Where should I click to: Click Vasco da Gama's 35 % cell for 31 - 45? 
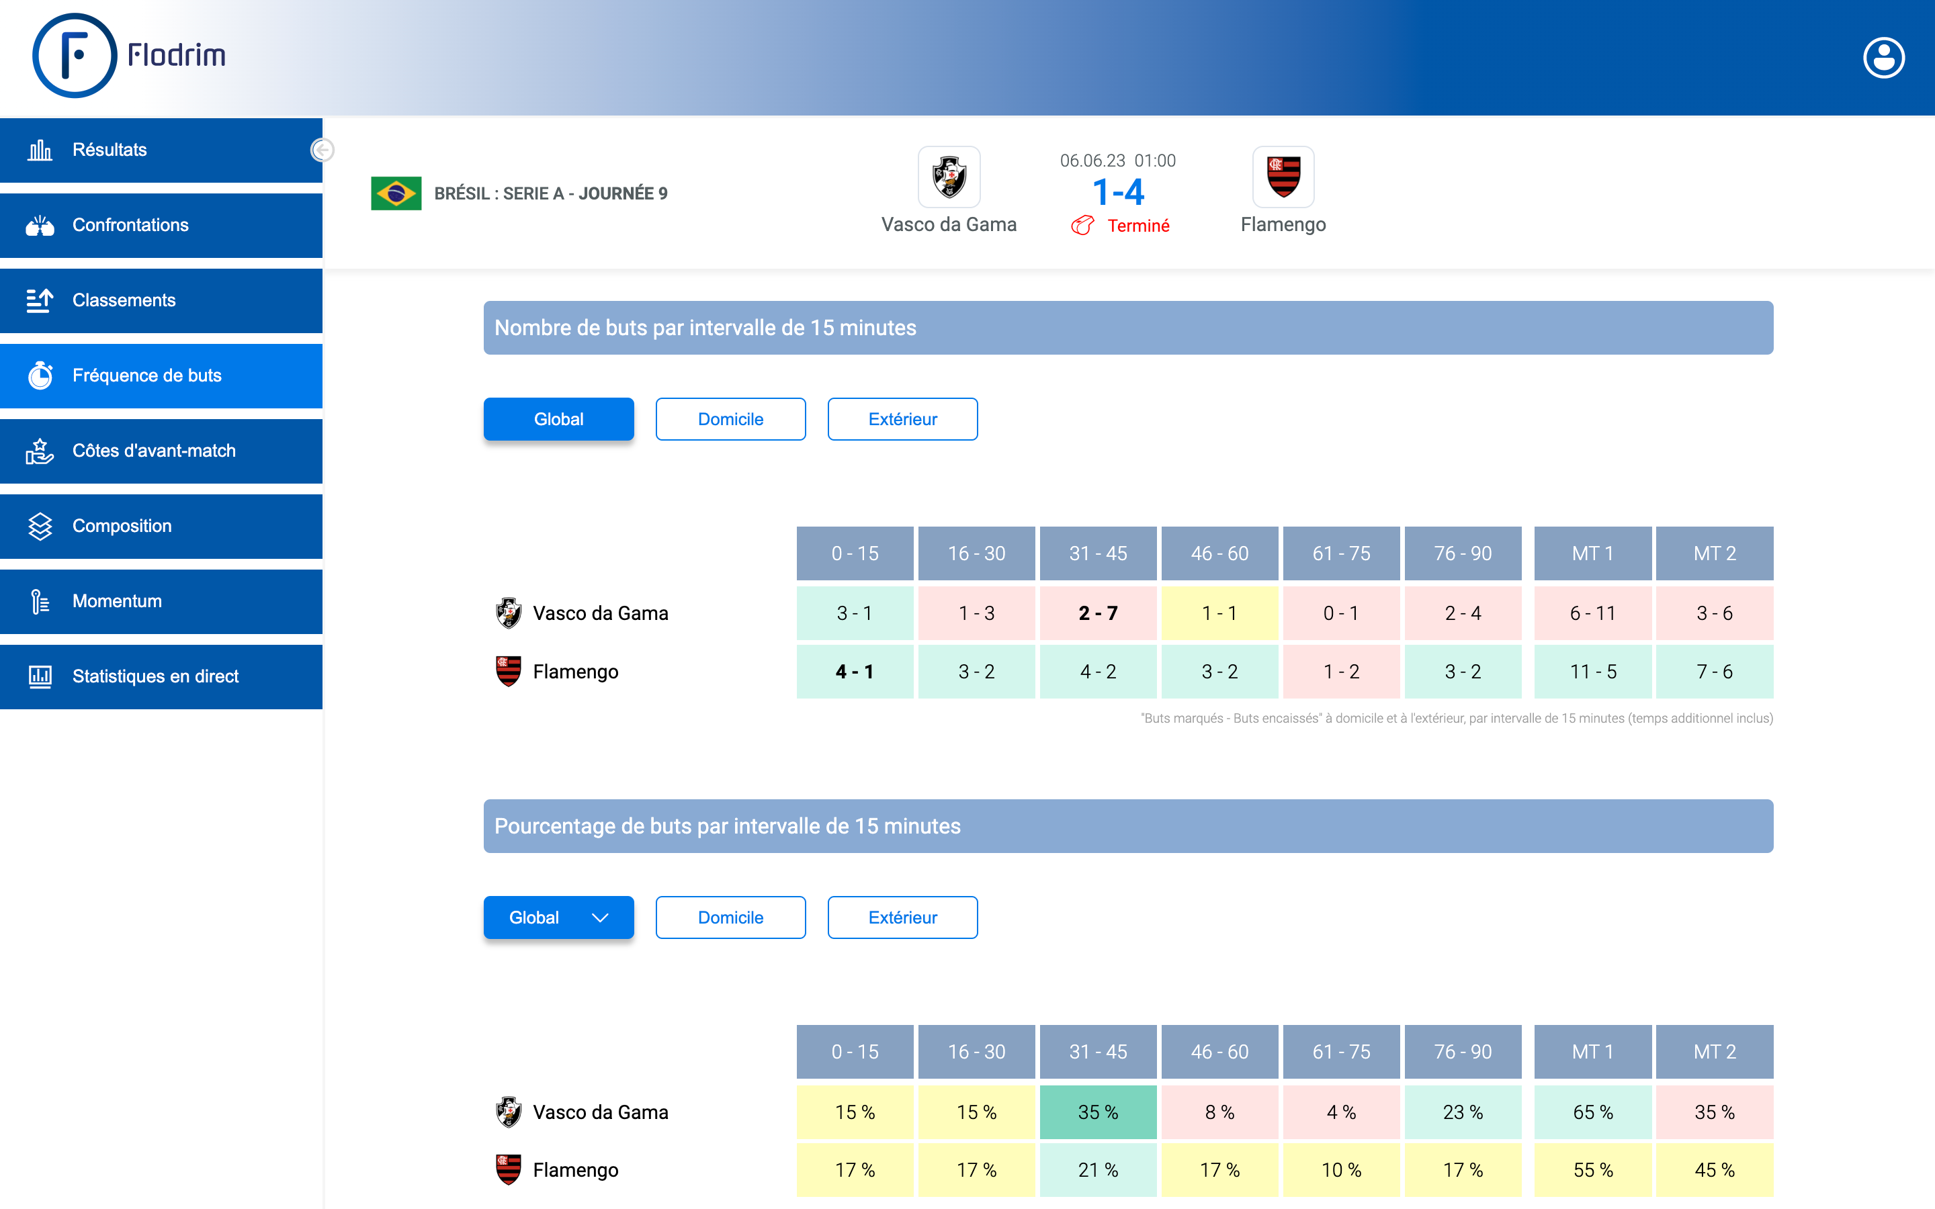(x=1098, y=1112)
